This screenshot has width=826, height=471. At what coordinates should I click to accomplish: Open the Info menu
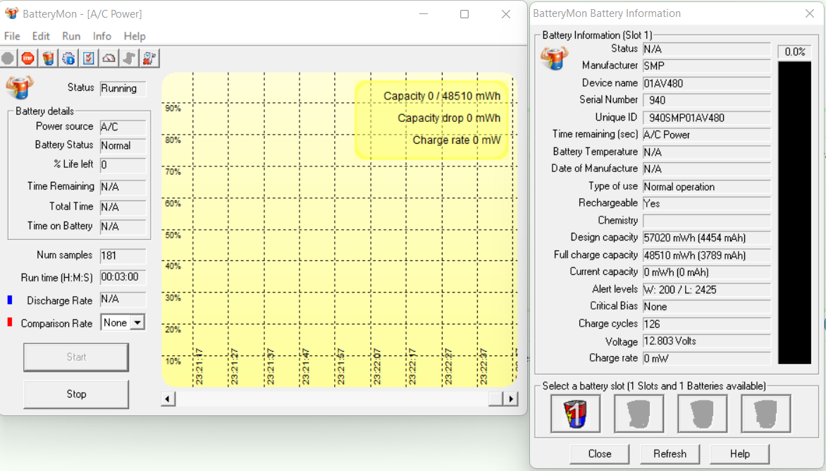click(x=102, y=36)
